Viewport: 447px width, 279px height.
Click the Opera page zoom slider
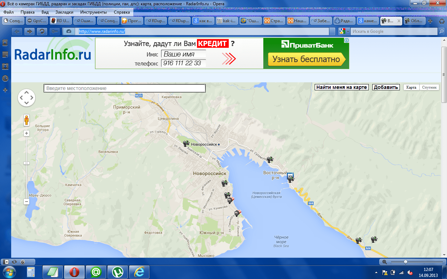pyautogui.click(x=405, y=262)
